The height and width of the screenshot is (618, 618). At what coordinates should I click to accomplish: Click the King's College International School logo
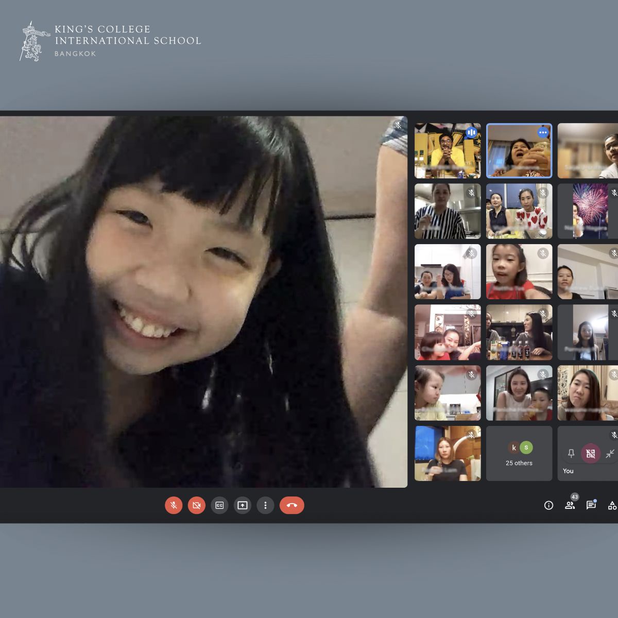click(x=110, y=41)
